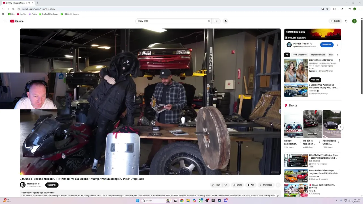Open the Audi RS 3 vs Ford thumbnail
Screen dimensions: 363x204
tap(296, 90)
